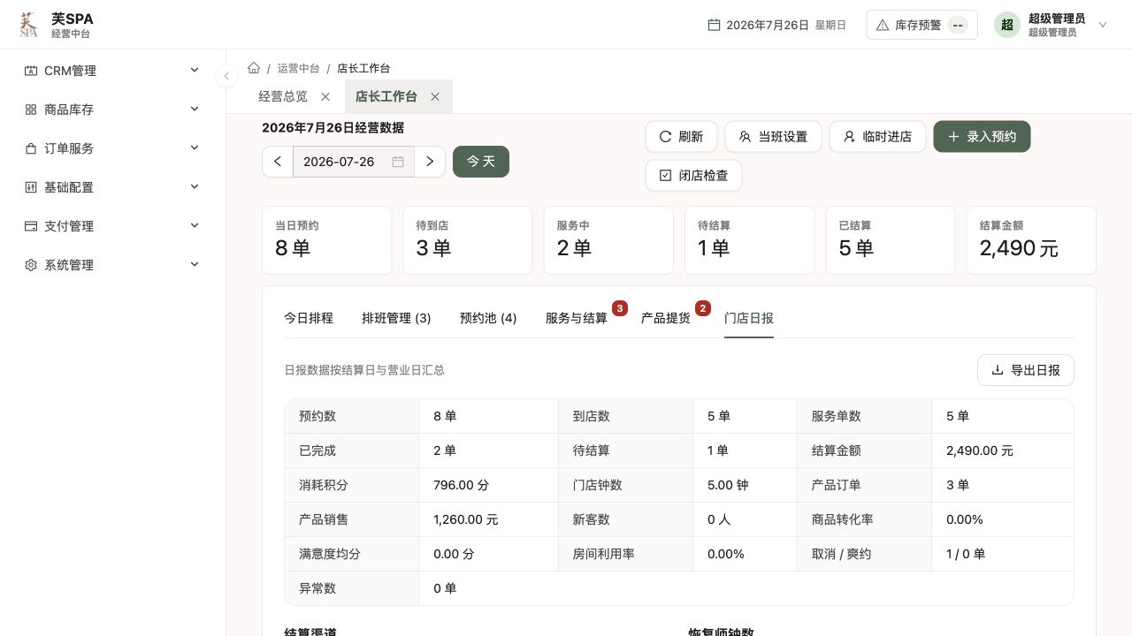Switch to 产品提货 tab
The width and height of the screenshot is (1132, 636).
tap(666, 318)
